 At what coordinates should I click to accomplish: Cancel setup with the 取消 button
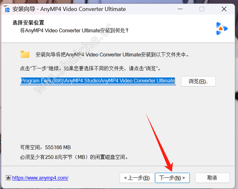212,178
